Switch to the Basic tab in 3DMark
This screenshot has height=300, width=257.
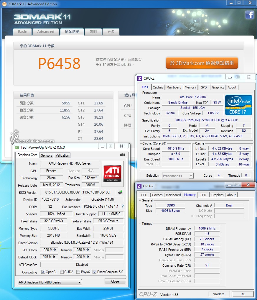pos(22,32)
